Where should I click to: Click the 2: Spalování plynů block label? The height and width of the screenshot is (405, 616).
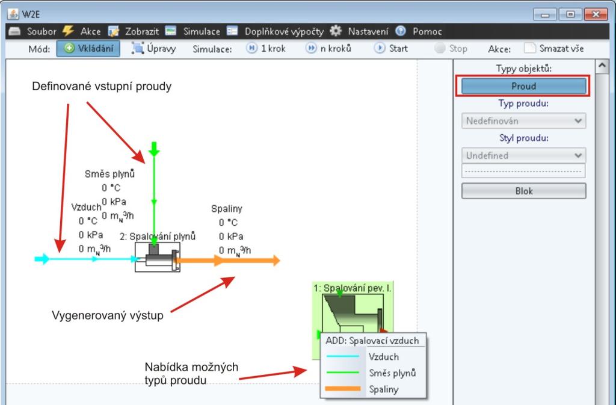click(x=158, y=237)
